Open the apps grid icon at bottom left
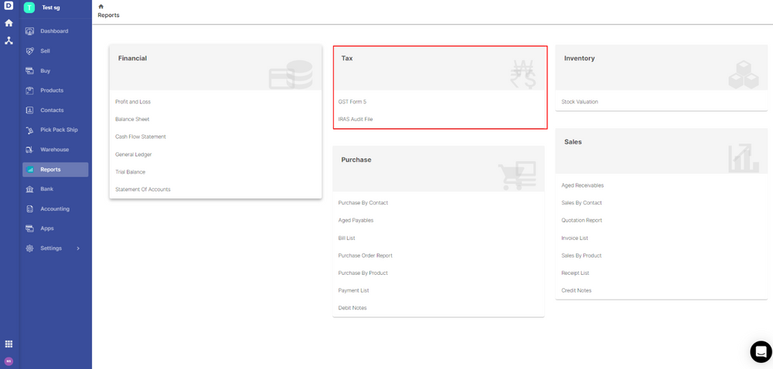773x369 pixels. click(9, 344)
